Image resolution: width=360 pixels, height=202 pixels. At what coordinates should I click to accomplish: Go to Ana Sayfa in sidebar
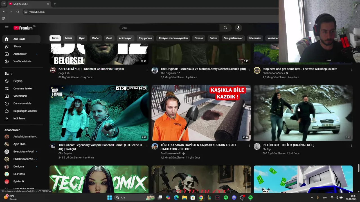pyautogui.click(x=21, y=39)
